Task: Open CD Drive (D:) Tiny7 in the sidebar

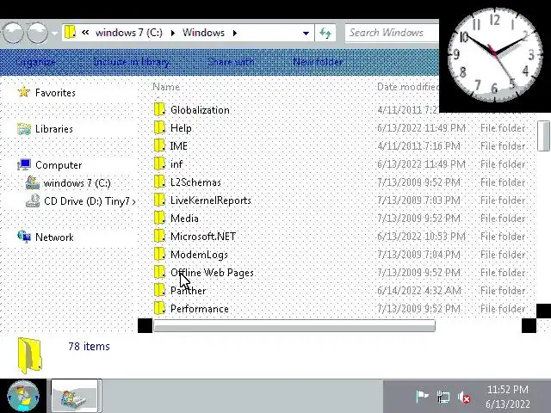Action: pos(90,201)
